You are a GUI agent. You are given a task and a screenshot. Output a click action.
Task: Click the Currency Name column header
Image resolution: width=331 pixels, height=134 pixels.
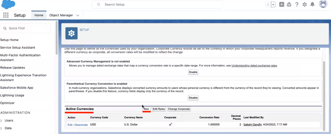[133, 117]
